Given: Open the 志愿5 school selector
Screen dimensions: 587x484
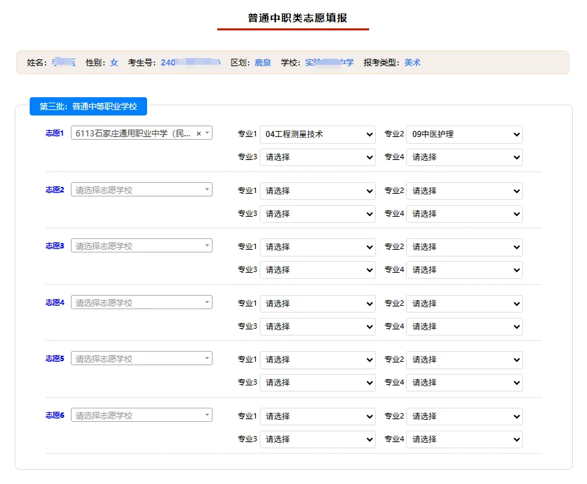Looking at the screenshot, I should tap(142, 358).
